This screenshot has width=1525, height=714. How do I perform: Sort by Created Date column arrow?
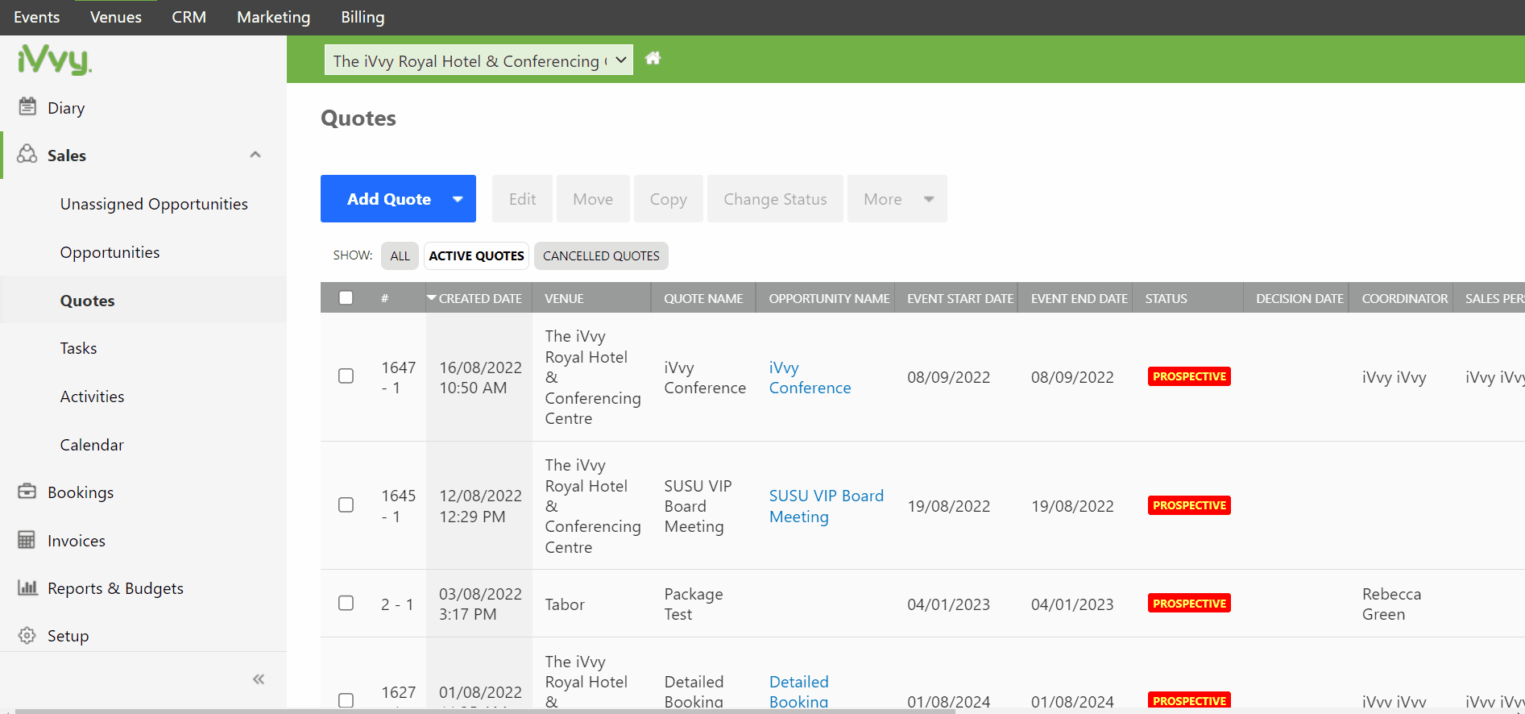[432, 297]
